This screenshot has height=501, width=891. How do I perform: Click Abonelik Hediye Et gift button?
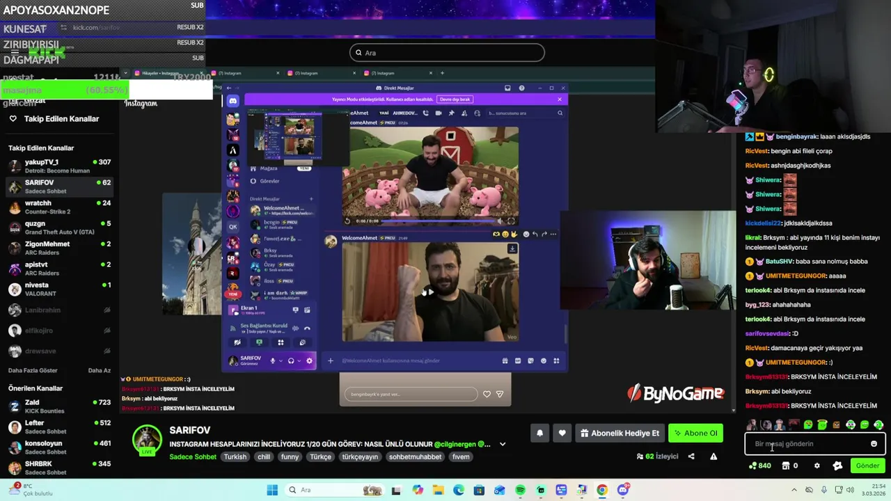[x=619, y=433]
